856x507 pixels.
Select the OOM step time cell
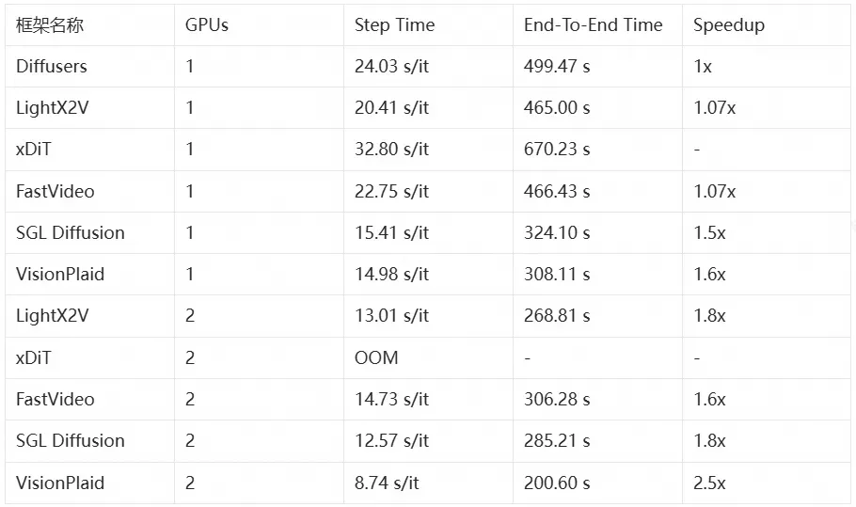click(x=376, y=357)
